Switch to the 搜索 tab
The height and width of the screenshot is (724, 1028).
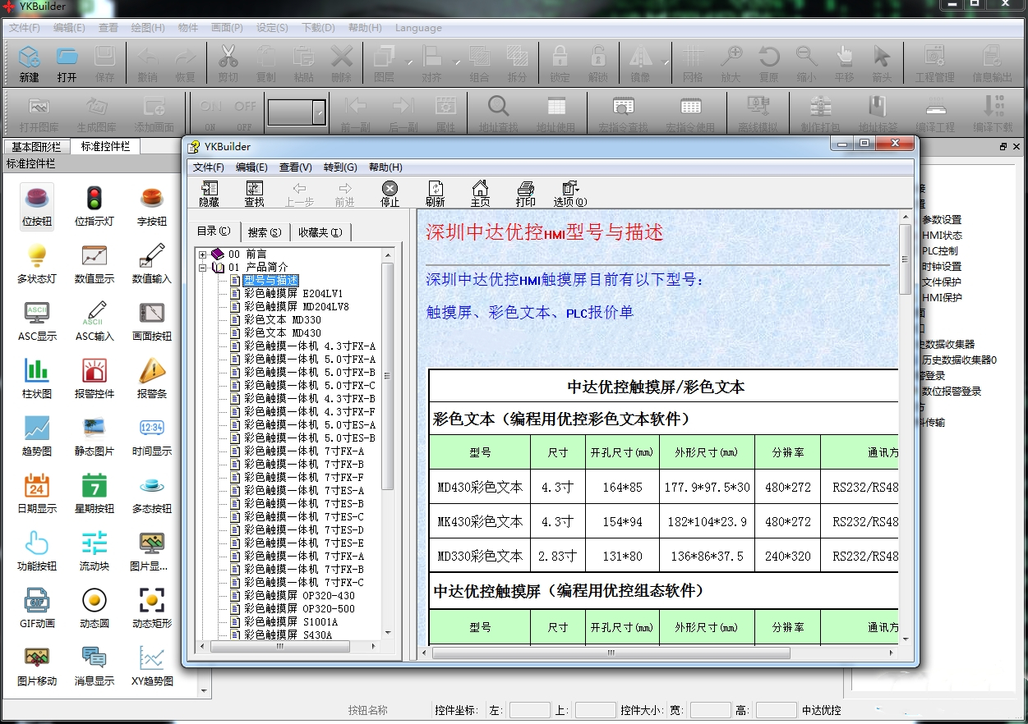[264, 232]
